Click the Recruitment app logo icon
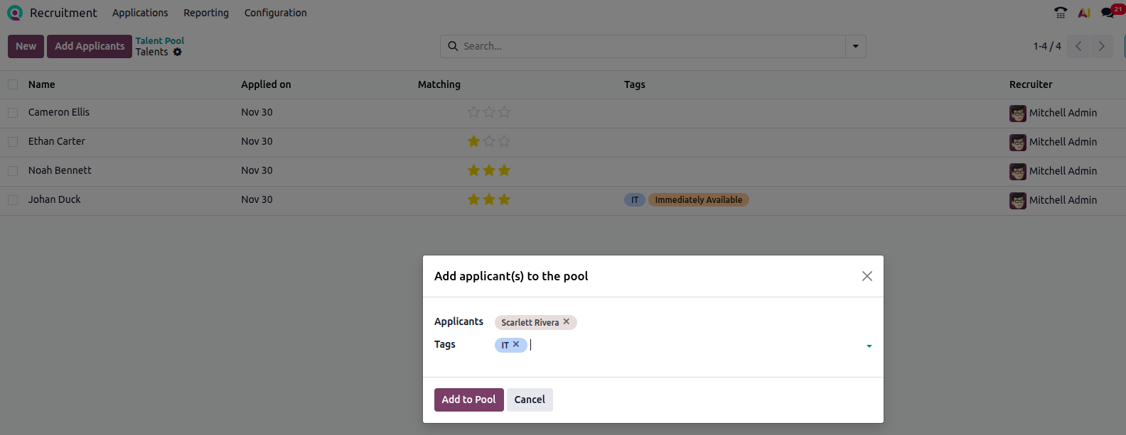1126x435 pixels. click(x=15, y=13)
